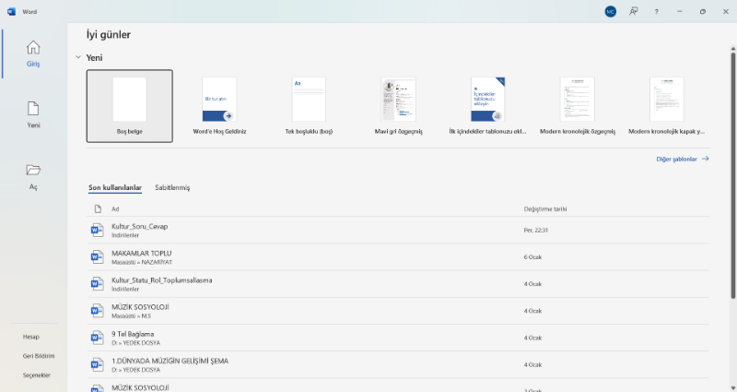Open the Diğer şablonlar link
This screenshot has width=737, height=392.
[683, 159]
